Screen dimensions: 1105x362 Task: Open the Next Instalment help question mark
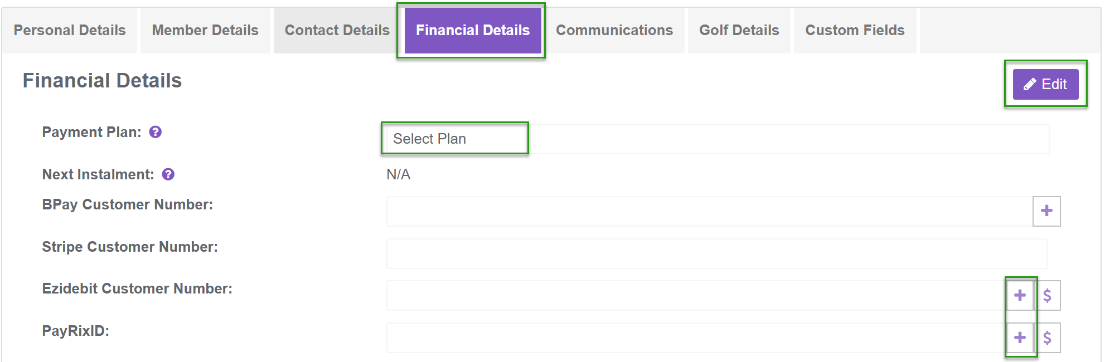coord(168,174)
